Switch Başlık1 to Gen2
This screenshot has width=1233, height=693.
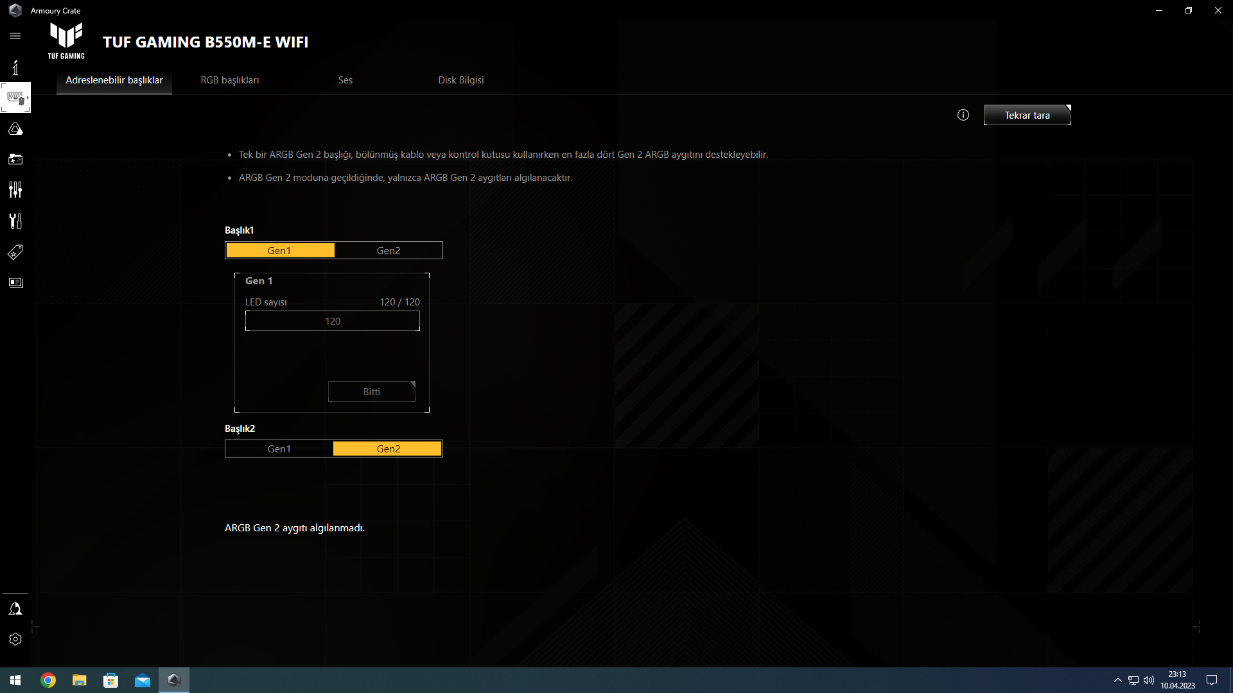click(388, 250)
